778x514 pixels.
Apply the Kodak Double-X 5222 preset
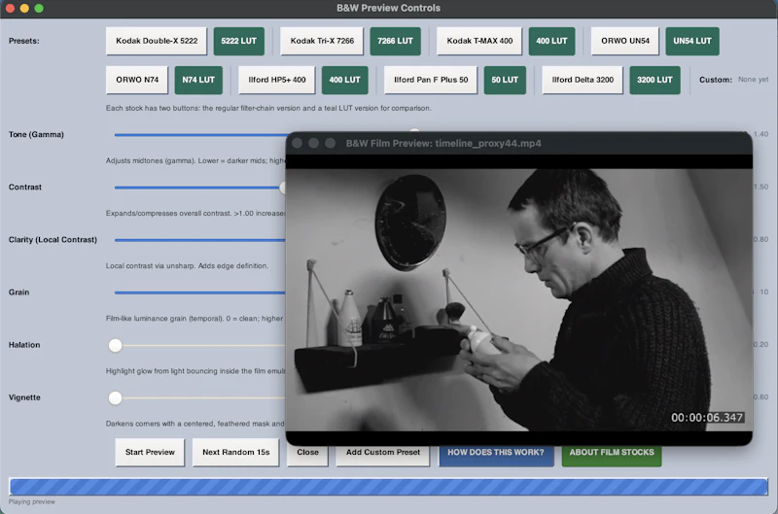click(157, 41)
